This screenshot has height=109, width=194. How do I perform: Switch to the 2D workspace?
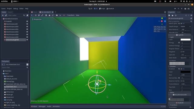tap(90, 8)
